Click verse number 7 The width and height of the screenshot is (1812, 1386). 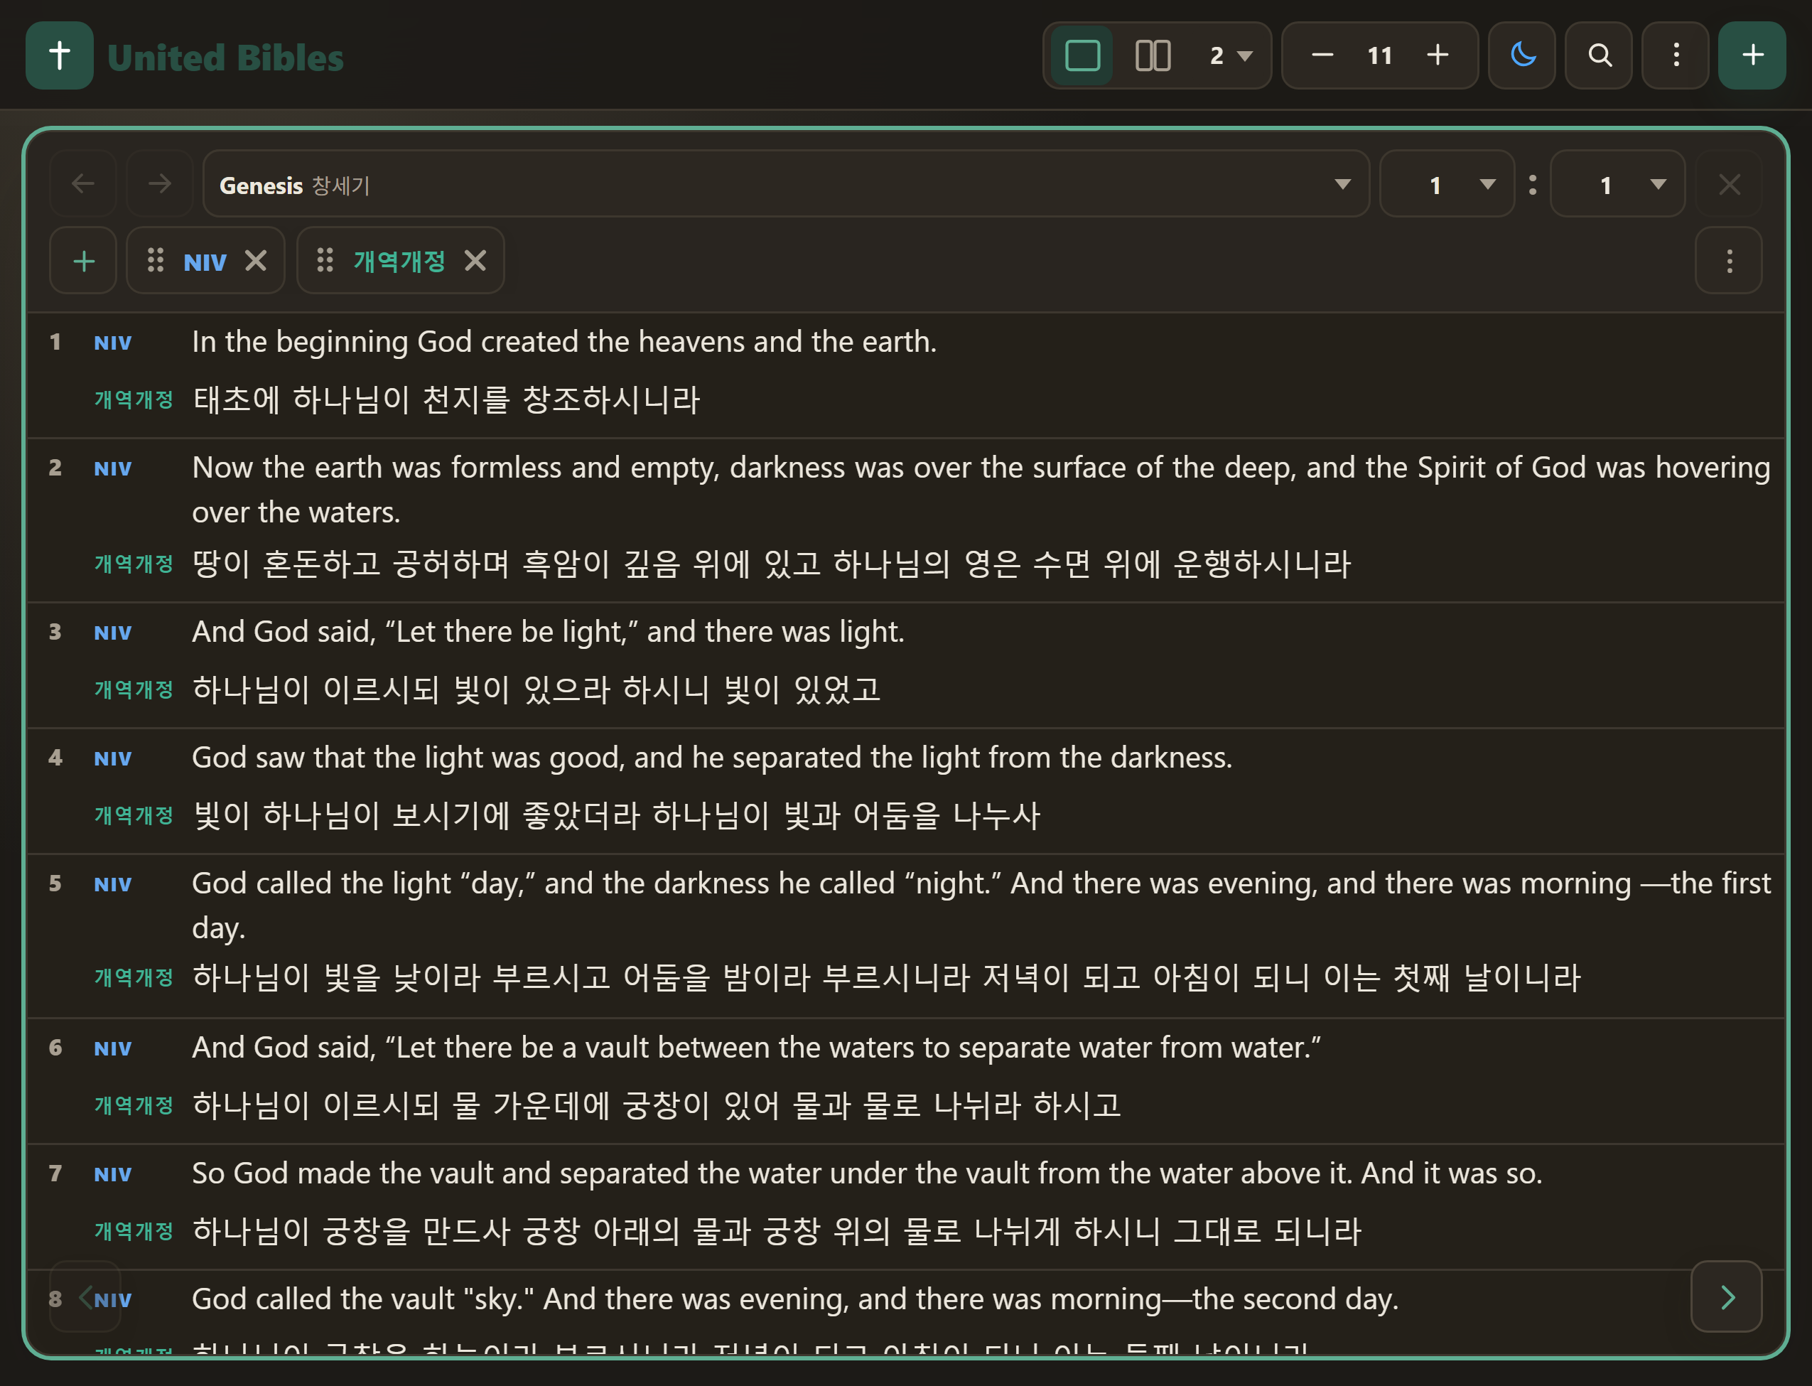[55, 1173]
